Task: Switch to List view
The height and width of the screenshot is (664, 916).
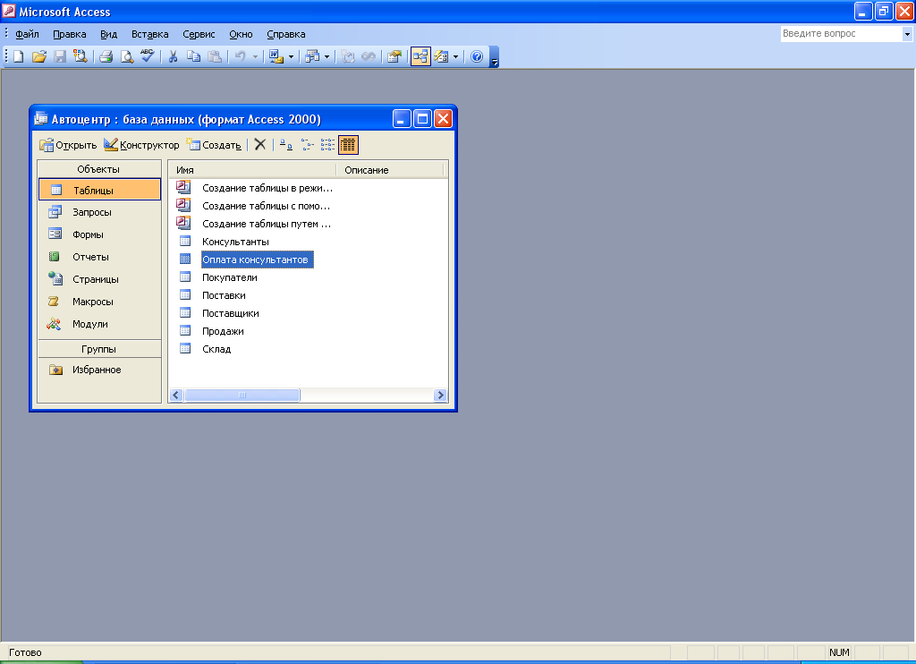Action: [327, 144]
